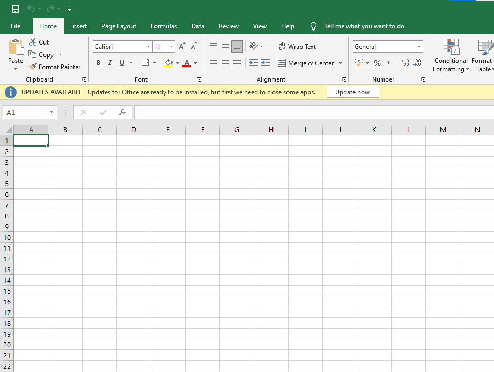Click the Copy icon
Viewport: 494px width, 372px height.
[32, 55]
